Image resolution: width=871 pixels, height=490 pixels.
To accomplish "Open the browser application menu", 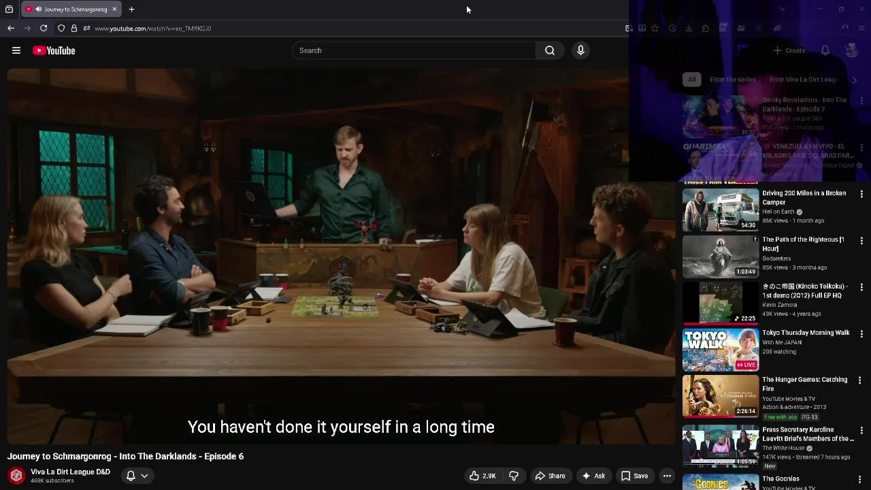I will coord(861,28).
